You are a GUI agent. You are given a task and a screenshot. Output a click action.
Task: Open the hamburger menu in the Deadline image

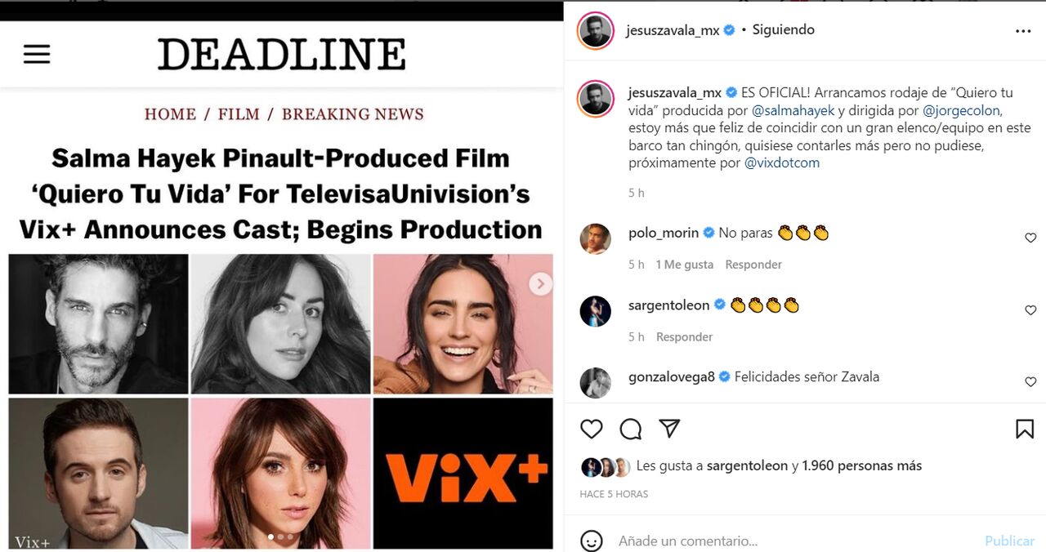(x=37, y=55)
